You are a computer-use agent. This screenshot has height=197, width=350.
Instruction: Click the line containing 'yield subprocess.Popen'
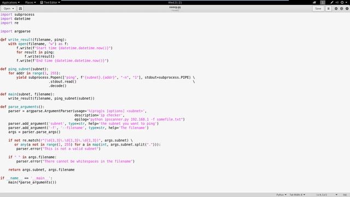pyautogui.click(x=106, y=78)
